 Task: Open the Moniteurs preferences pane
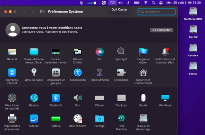coord(165,98)
